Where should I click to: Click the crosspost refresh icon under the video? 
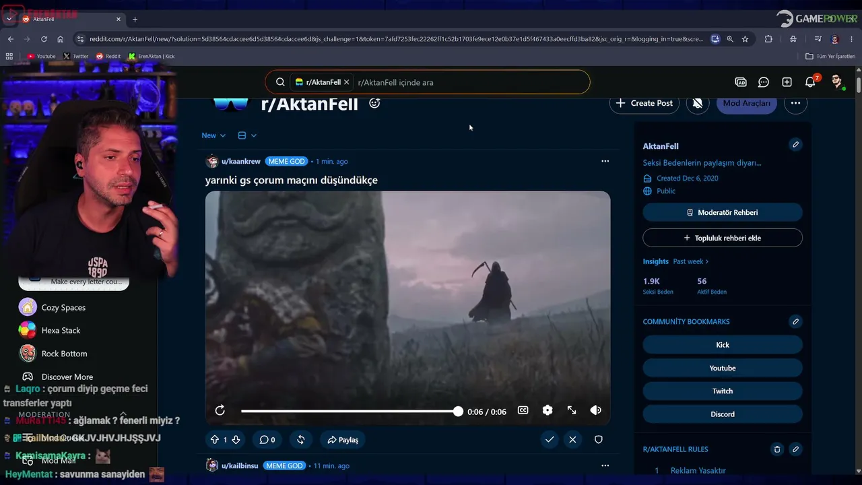(301, 440)
